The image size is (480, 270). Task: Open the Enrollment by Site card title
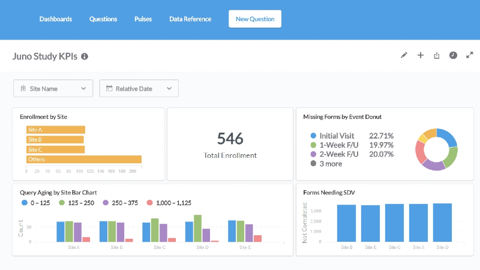(x=43, y=116)
